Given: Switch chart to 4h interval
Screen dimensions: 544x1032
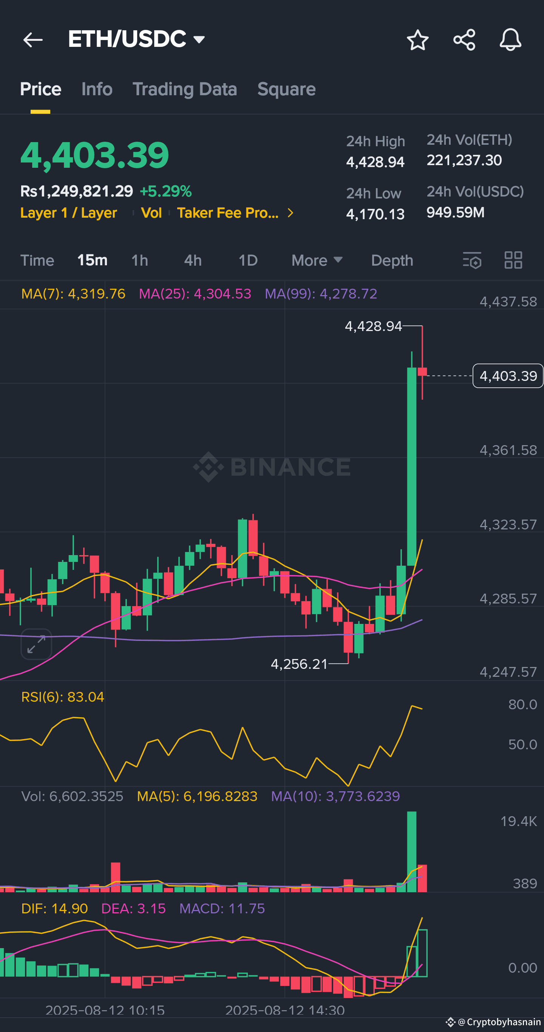Looking at the screenshot, I should 193,260.
